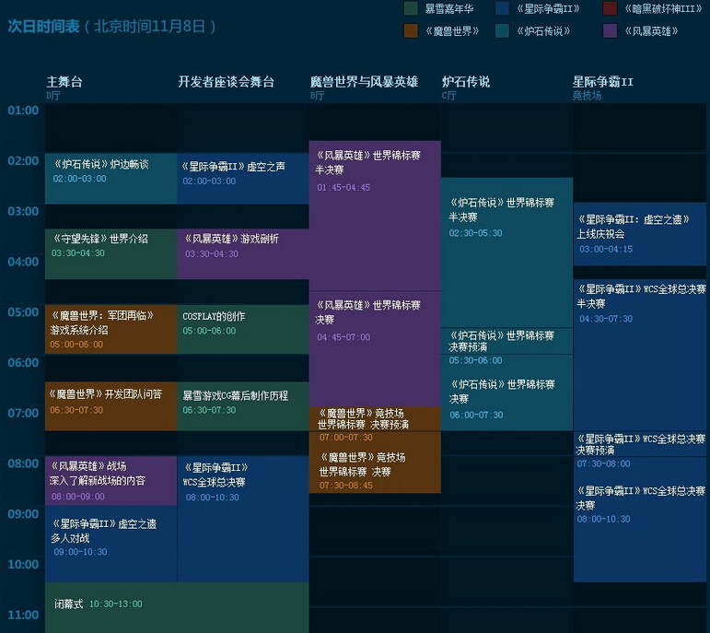Viewport: 710px width, 633px height.
Task: Open the 《守望先锋》世界介绍 event
Action: 111,253
